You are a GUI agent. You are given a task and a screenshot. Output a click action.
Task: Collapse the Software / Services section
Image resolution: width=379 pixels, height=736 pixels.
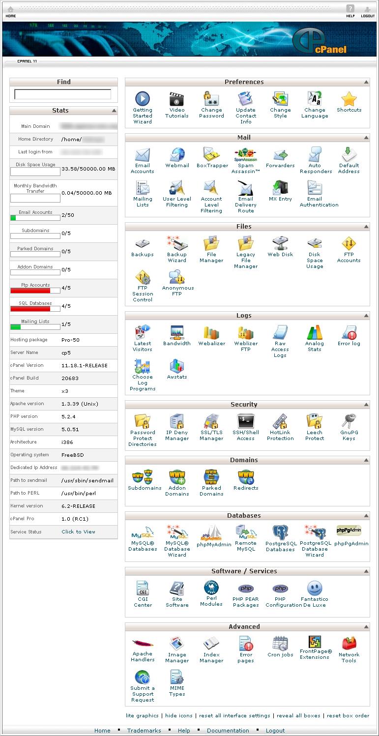pyautogui.click(x=366, y=571)
